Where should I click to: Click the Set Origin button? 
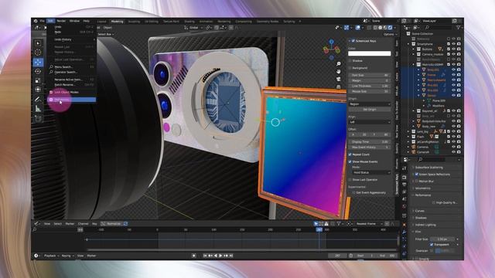(x=370, y=110)
